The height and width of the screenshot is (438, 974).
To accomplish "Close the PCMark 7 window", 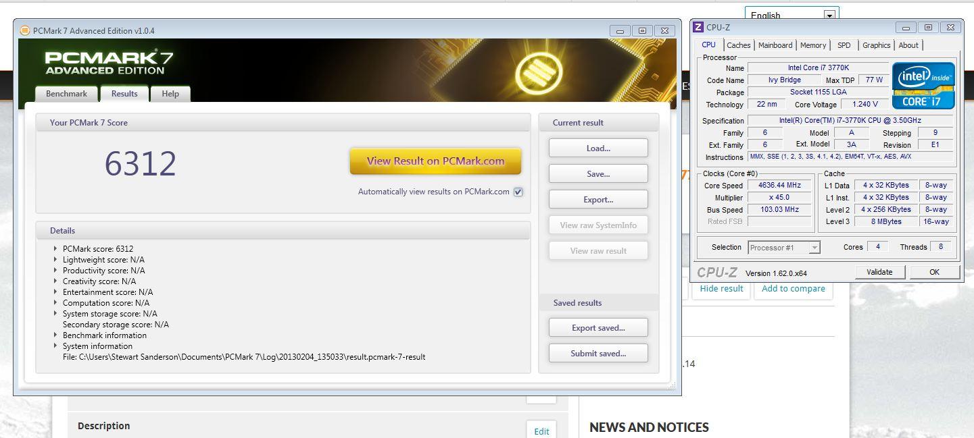I will click(x=664, y=30).
